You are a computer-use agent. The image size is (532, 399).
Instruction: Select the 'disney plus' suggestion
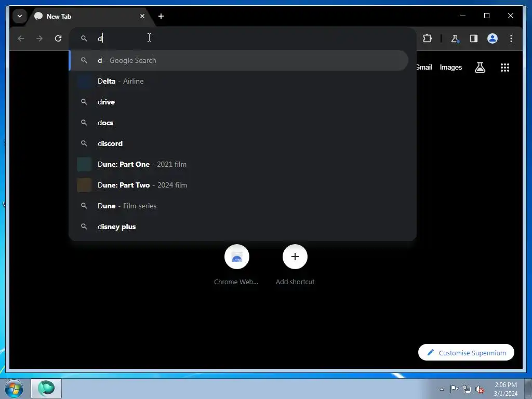(238, 227)
